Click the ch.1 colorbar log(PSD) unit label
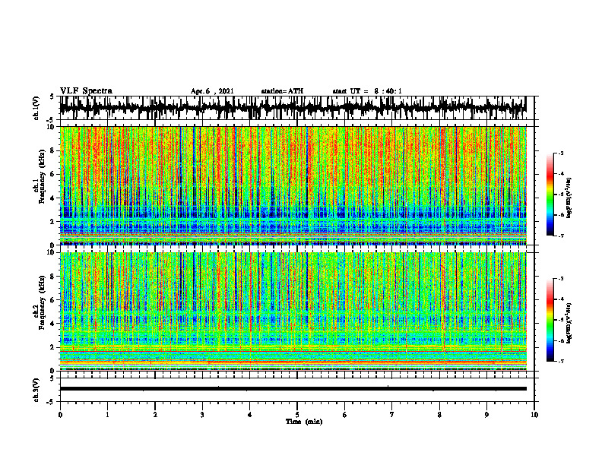 click(x=569, y=198)
